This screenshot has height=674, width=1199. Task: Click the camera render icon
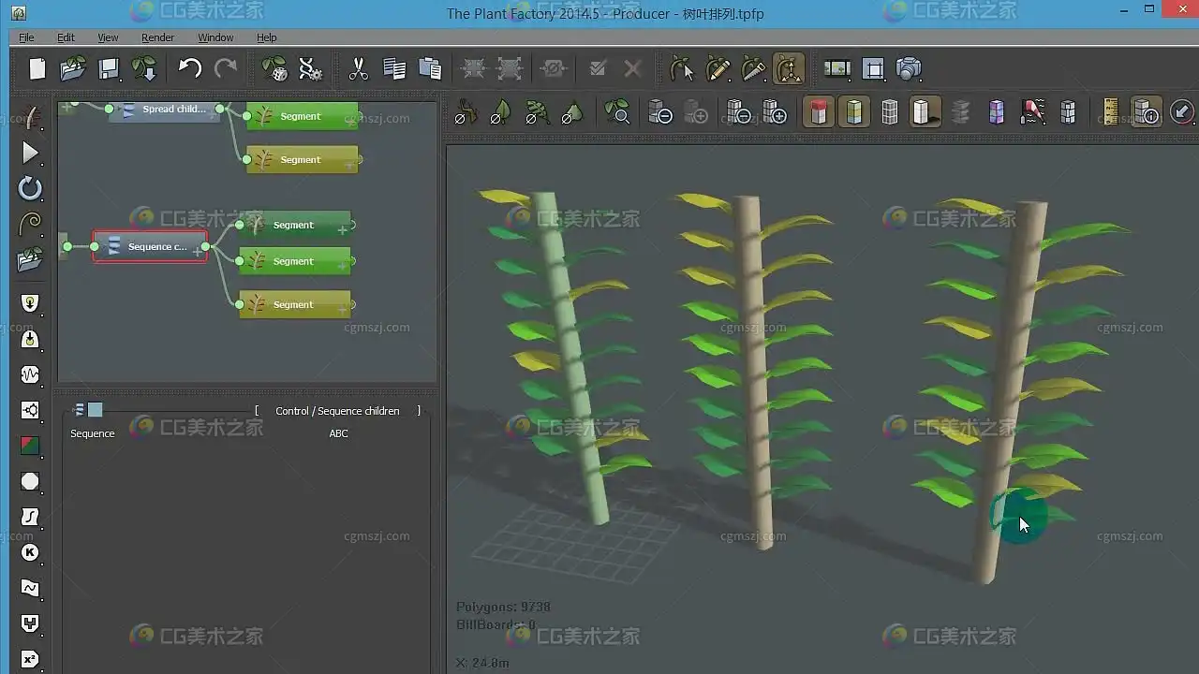pyautogui.click(x=909, y=69)
